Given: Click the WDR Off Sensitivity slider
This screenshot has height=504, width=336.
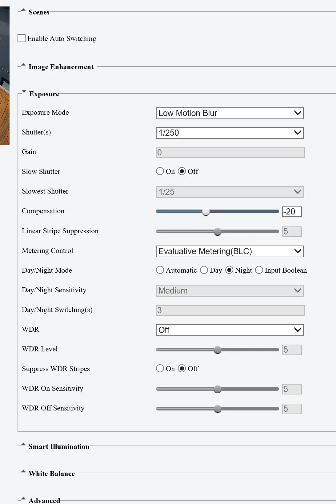Looking at the screenshot, I should pyautogui.click(x=218, y=409).
